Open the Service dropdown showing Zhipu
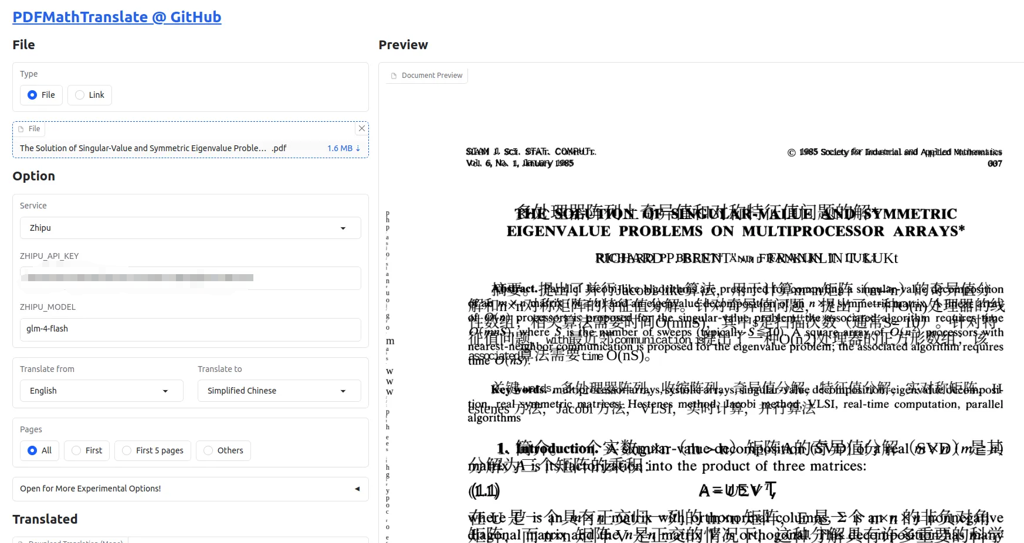 click(x=190, y=228)
